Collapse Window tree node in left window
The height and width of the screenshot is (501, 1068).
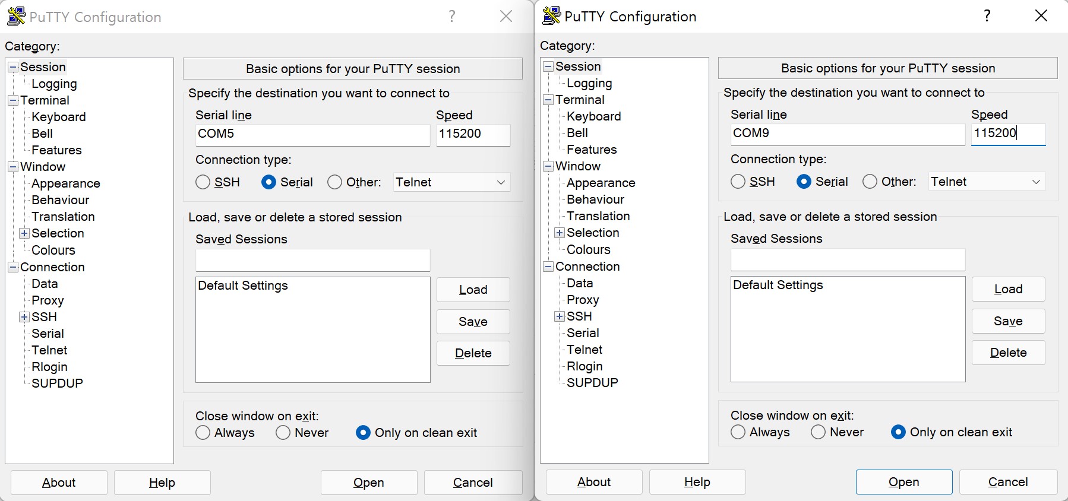[x=13, y=167]
